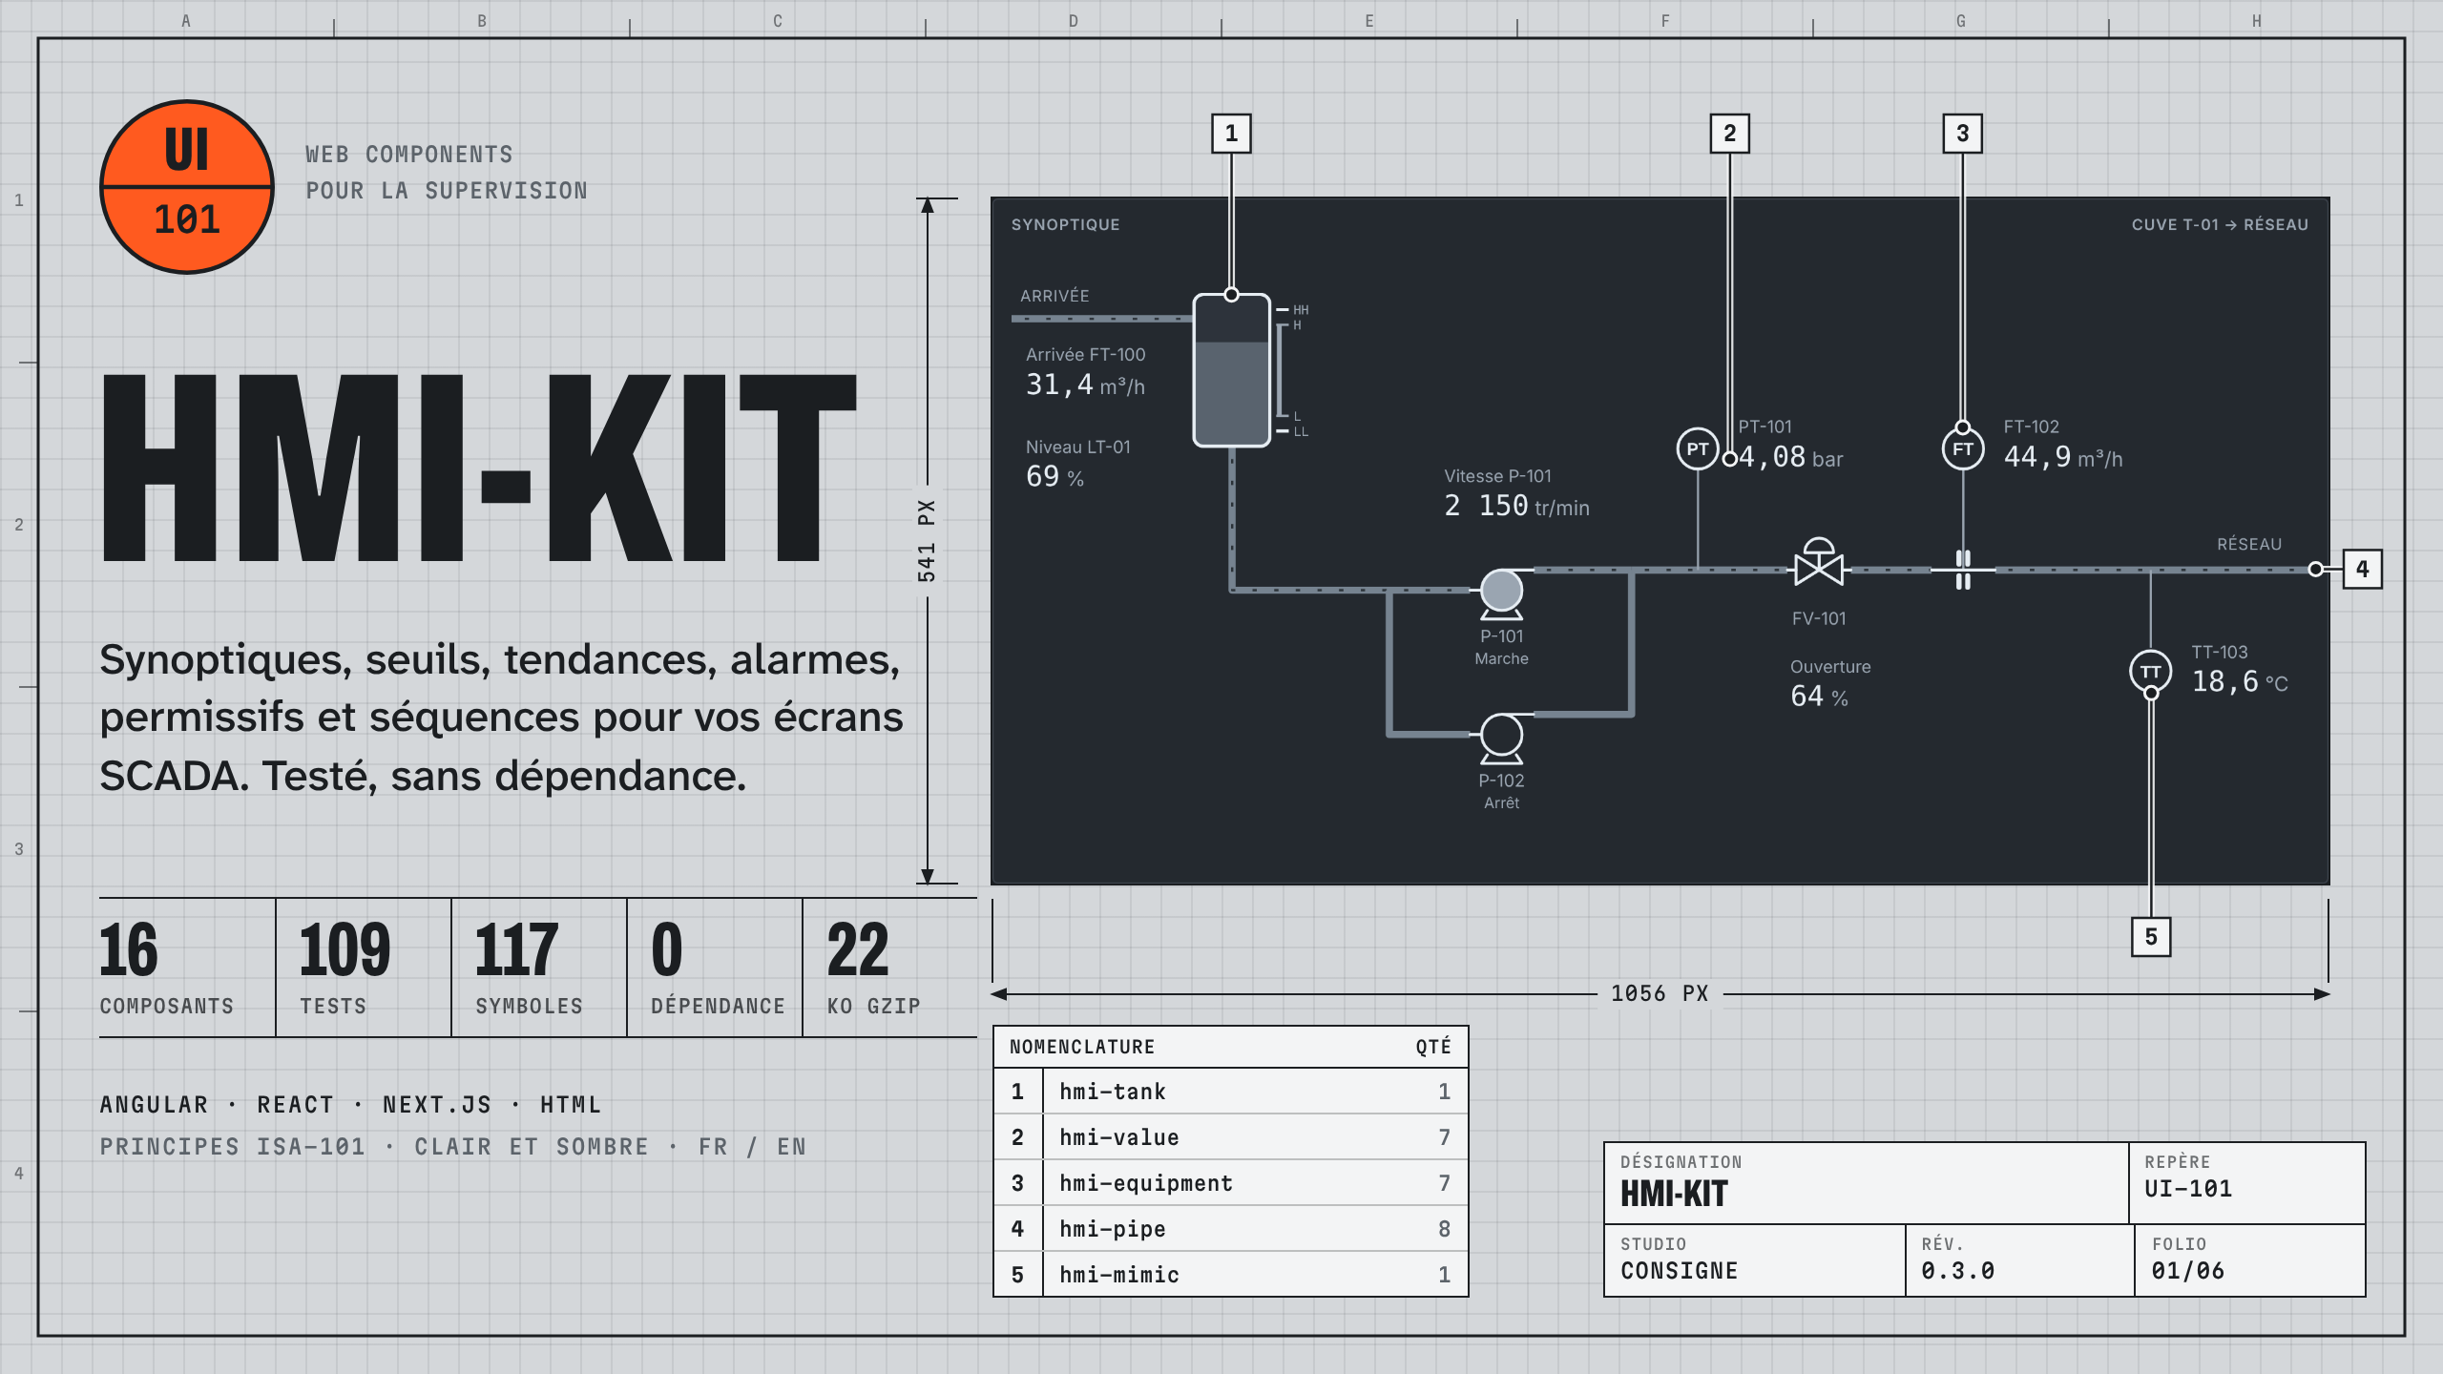Select the P-102 stopped pump symbol
This screenshot has width=2443, height=1374.
1501,738
